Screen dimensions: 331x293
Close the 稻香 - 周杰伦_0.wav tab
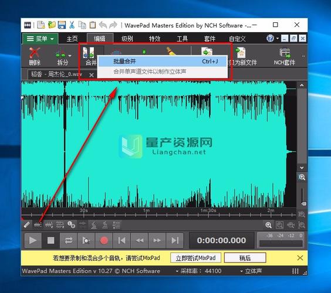point(92,75)
